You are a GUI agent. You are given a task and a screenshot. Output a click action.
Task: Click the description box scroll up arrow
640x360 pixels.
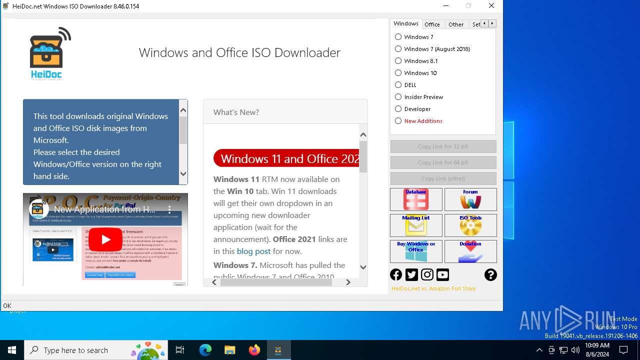183,110
